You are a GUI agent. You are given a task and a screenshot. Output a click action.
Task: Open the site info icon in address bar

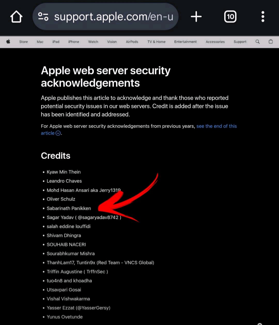(43, 17)
